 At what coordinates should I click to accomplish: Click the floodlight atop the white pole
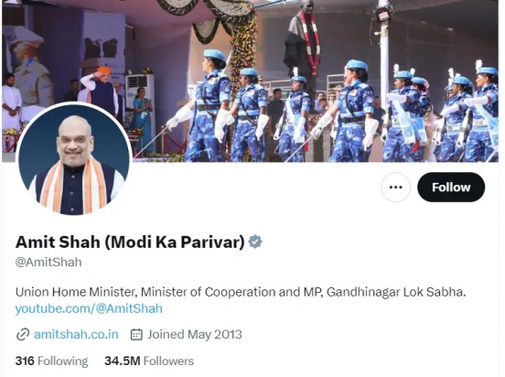click(382, 14)
